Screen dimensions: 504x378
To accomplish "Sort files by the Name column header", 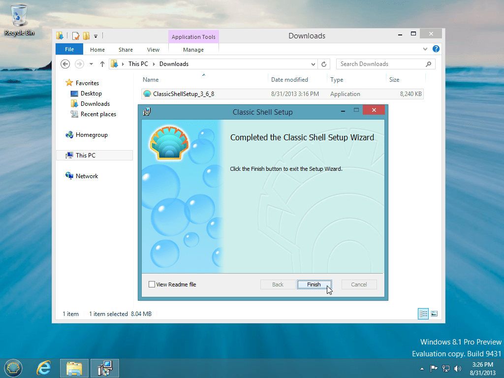I will point(204,80).
